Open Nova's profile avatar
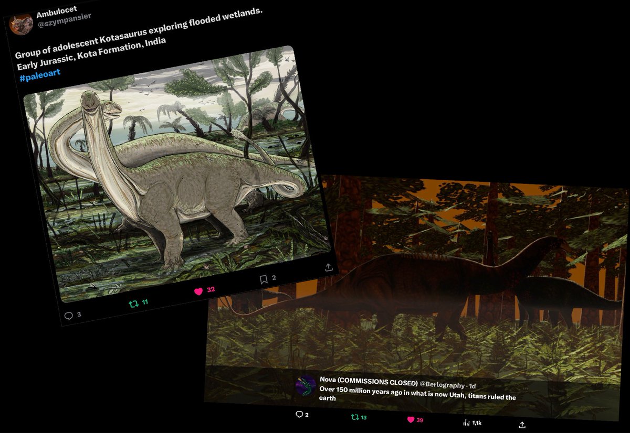The width and height of the screenshot is (630, 433). pos(306,386)
